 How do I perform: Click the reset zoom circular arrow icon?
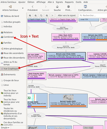pyautogui.click(x=41, y=15)
